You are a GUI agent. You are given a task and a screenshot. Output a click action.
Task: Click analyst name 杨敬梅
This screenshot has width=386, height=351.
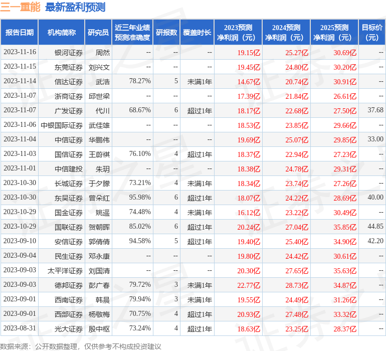tap(99, 314)
